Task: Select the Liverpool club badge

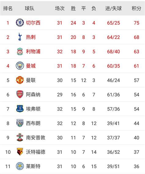Action: (20, 51)
